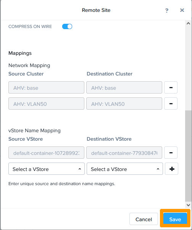Image resolution: width=192 pixels, height=230 pixels.
Task: Close the Remote Site dialog
Action: (182, 10)
